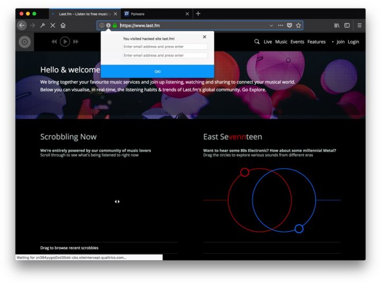This screenshot has height=284, width=381.
Task: Open the Events navigation link
Action: [297, 42]
